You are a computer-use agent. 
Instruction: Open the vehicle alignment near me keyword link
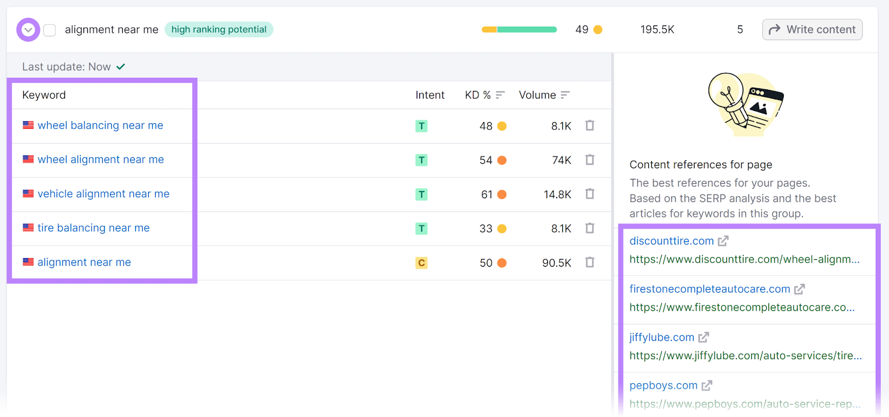pos(103,194)
